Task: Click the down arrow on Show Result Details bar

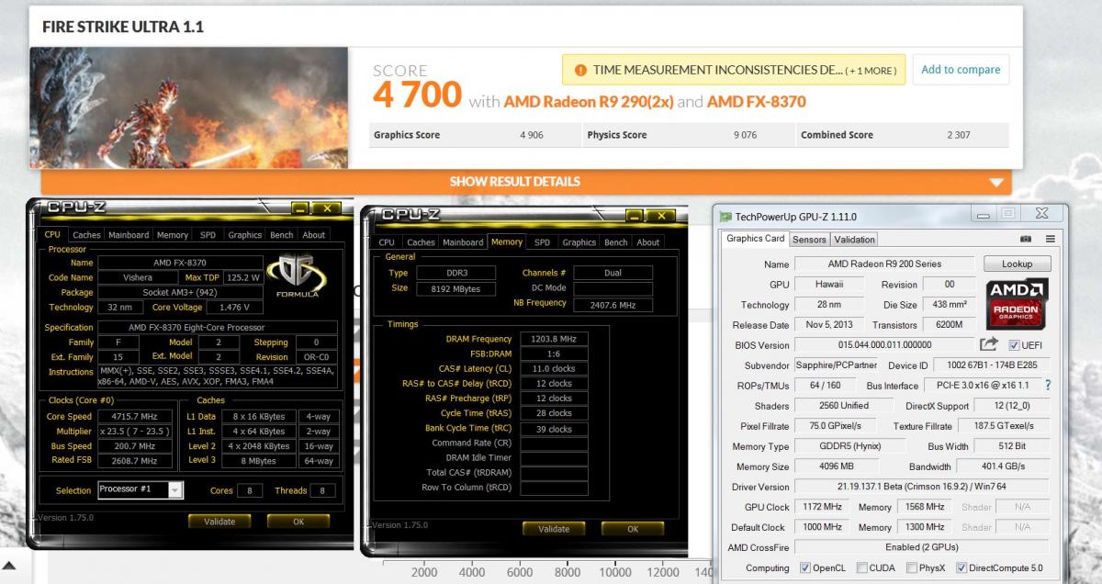Action: [x=995, y=182]
